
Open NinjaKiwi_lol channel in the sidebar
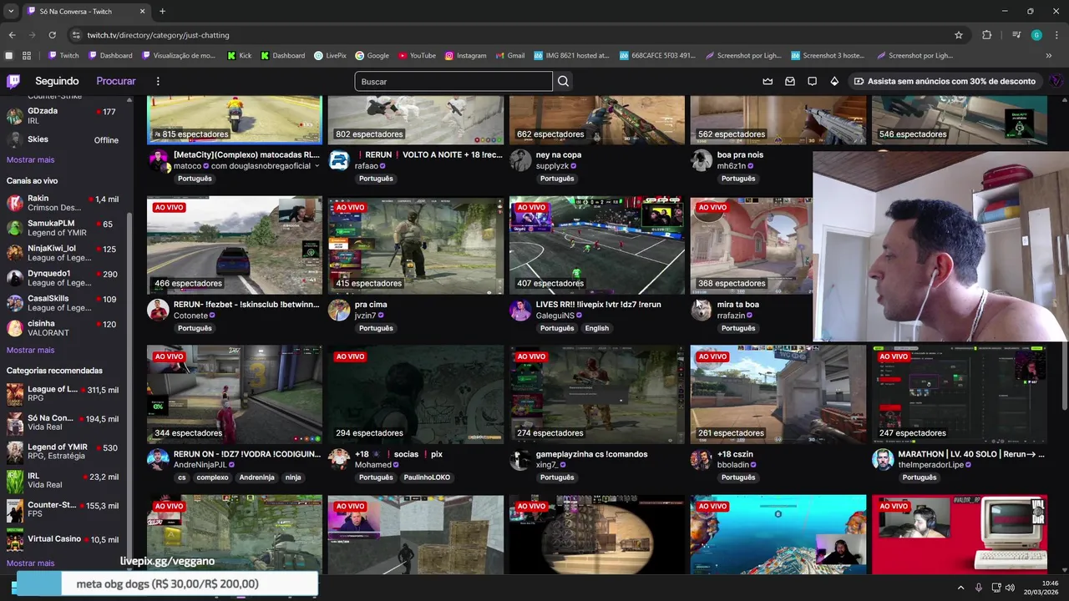point(63,253)
